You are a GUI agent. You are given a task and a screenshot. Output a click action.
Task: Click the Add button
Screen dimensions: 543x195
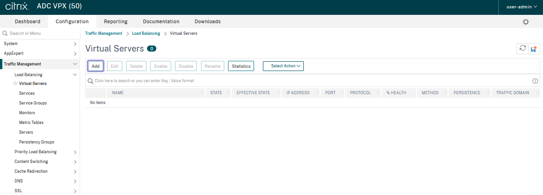[95, 66]
